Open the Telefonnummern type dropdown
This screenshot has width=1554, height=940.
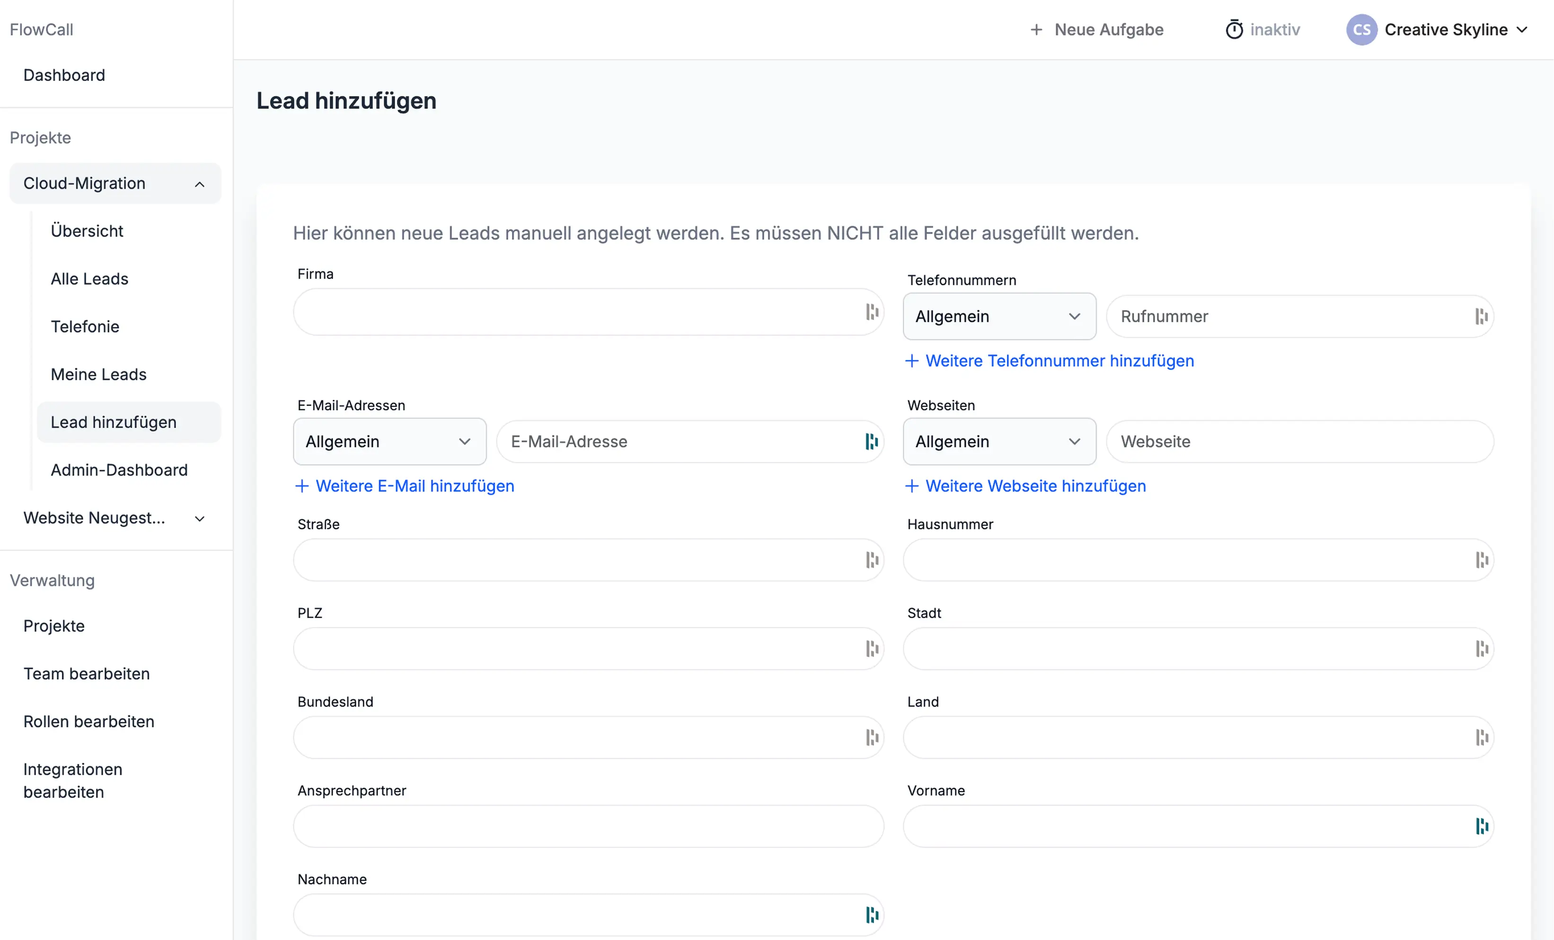tap(999, 316)
